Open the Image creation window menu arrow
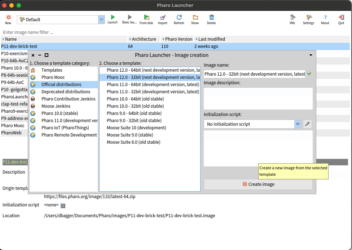This screenshot has width=352, height=250. click(311, 55)
